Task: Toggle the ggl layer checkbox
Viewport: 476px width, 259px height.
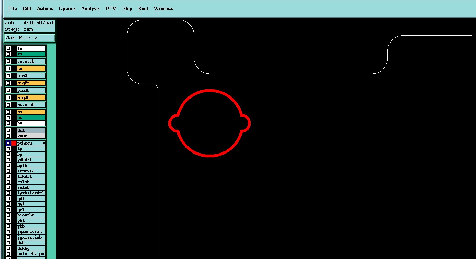Action: (x=8, y=204)
